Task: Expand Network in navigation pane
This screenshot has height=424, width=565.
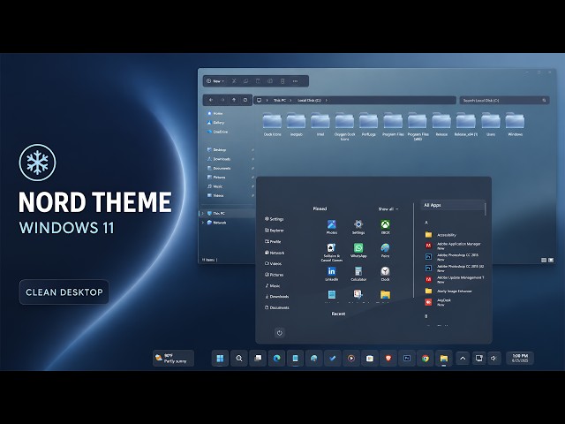Action: point(203,223)
